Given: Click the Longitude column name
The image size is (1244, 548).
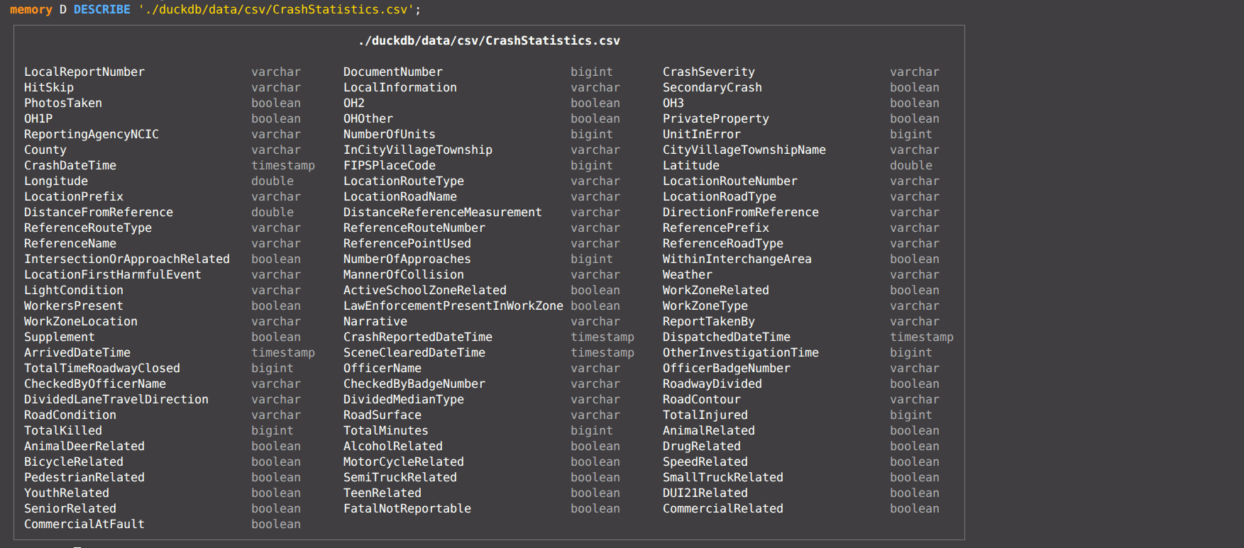Looking at the screenshot, I should click(56, 181).
